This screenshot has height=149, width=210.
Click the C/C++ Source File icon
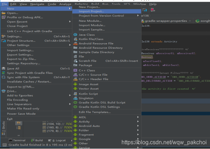point(76,75)
